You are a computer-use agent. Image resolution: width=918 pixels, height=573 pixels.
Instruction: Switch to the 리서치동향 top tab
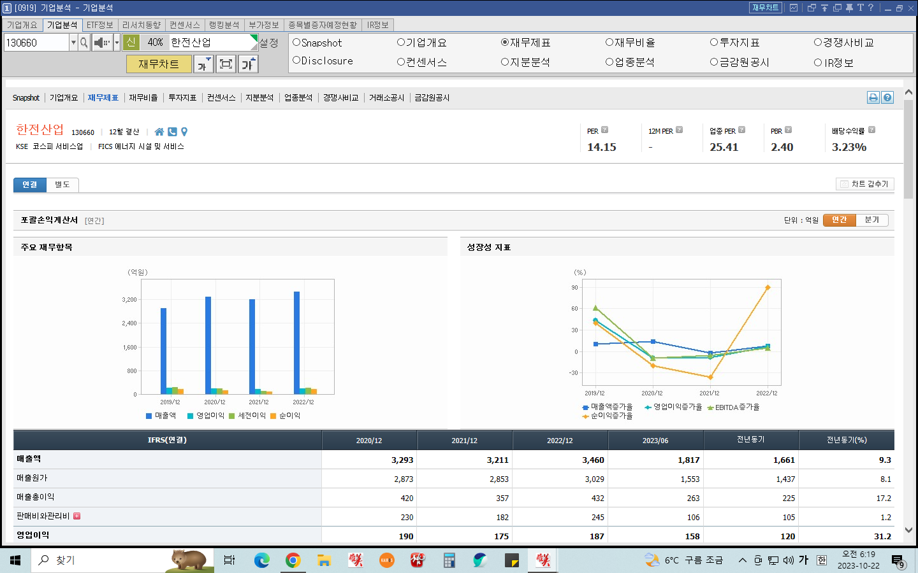click(x=142, y=25)
